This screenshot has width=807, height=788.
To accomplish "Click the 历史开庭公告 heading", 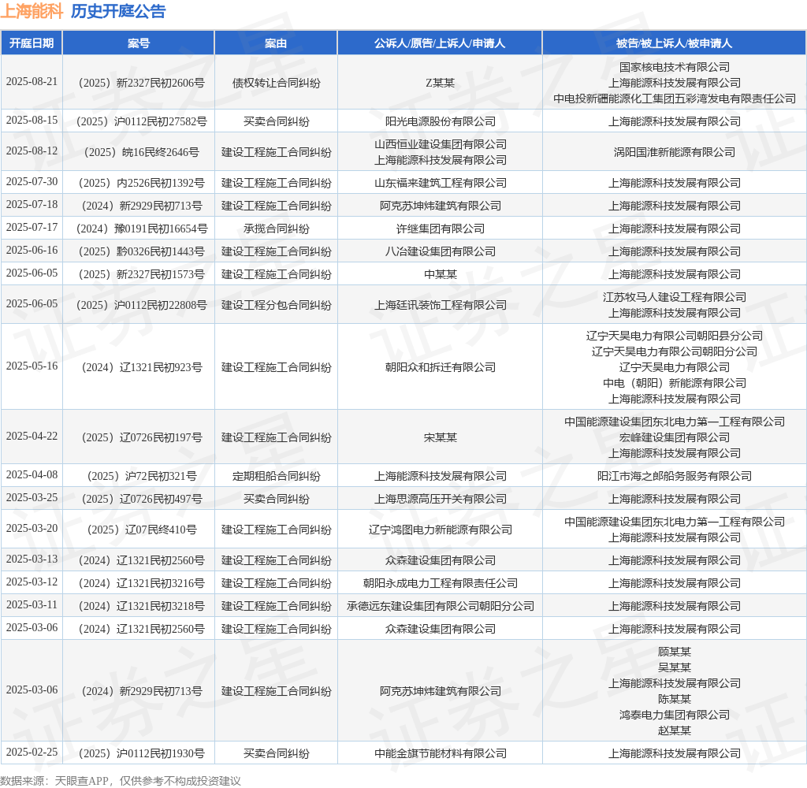I will (x=118, y=11).
